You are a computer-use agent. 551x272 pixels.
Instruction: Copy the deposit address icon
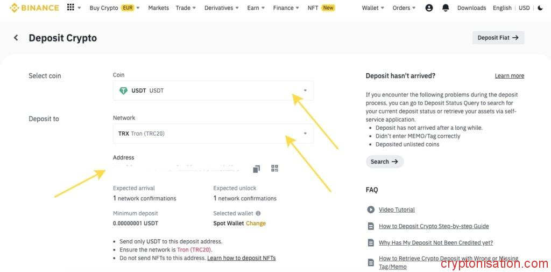257,169
